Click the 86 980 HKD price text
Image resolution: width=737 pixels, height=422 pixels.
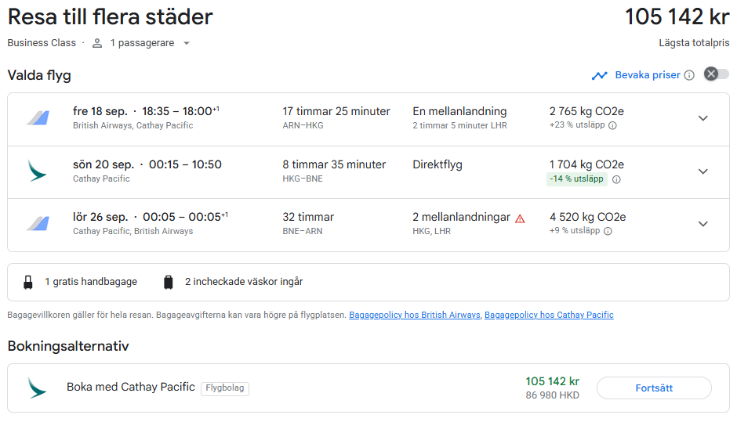[x=552, y=395]
